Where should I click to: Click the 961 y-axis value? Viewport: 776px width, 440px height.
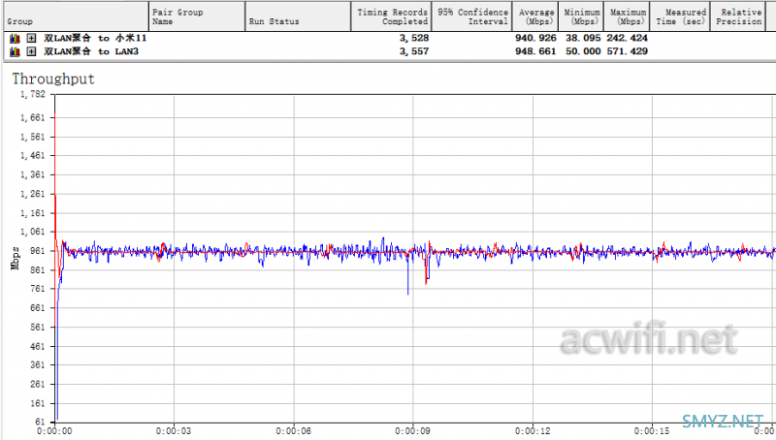37,251
